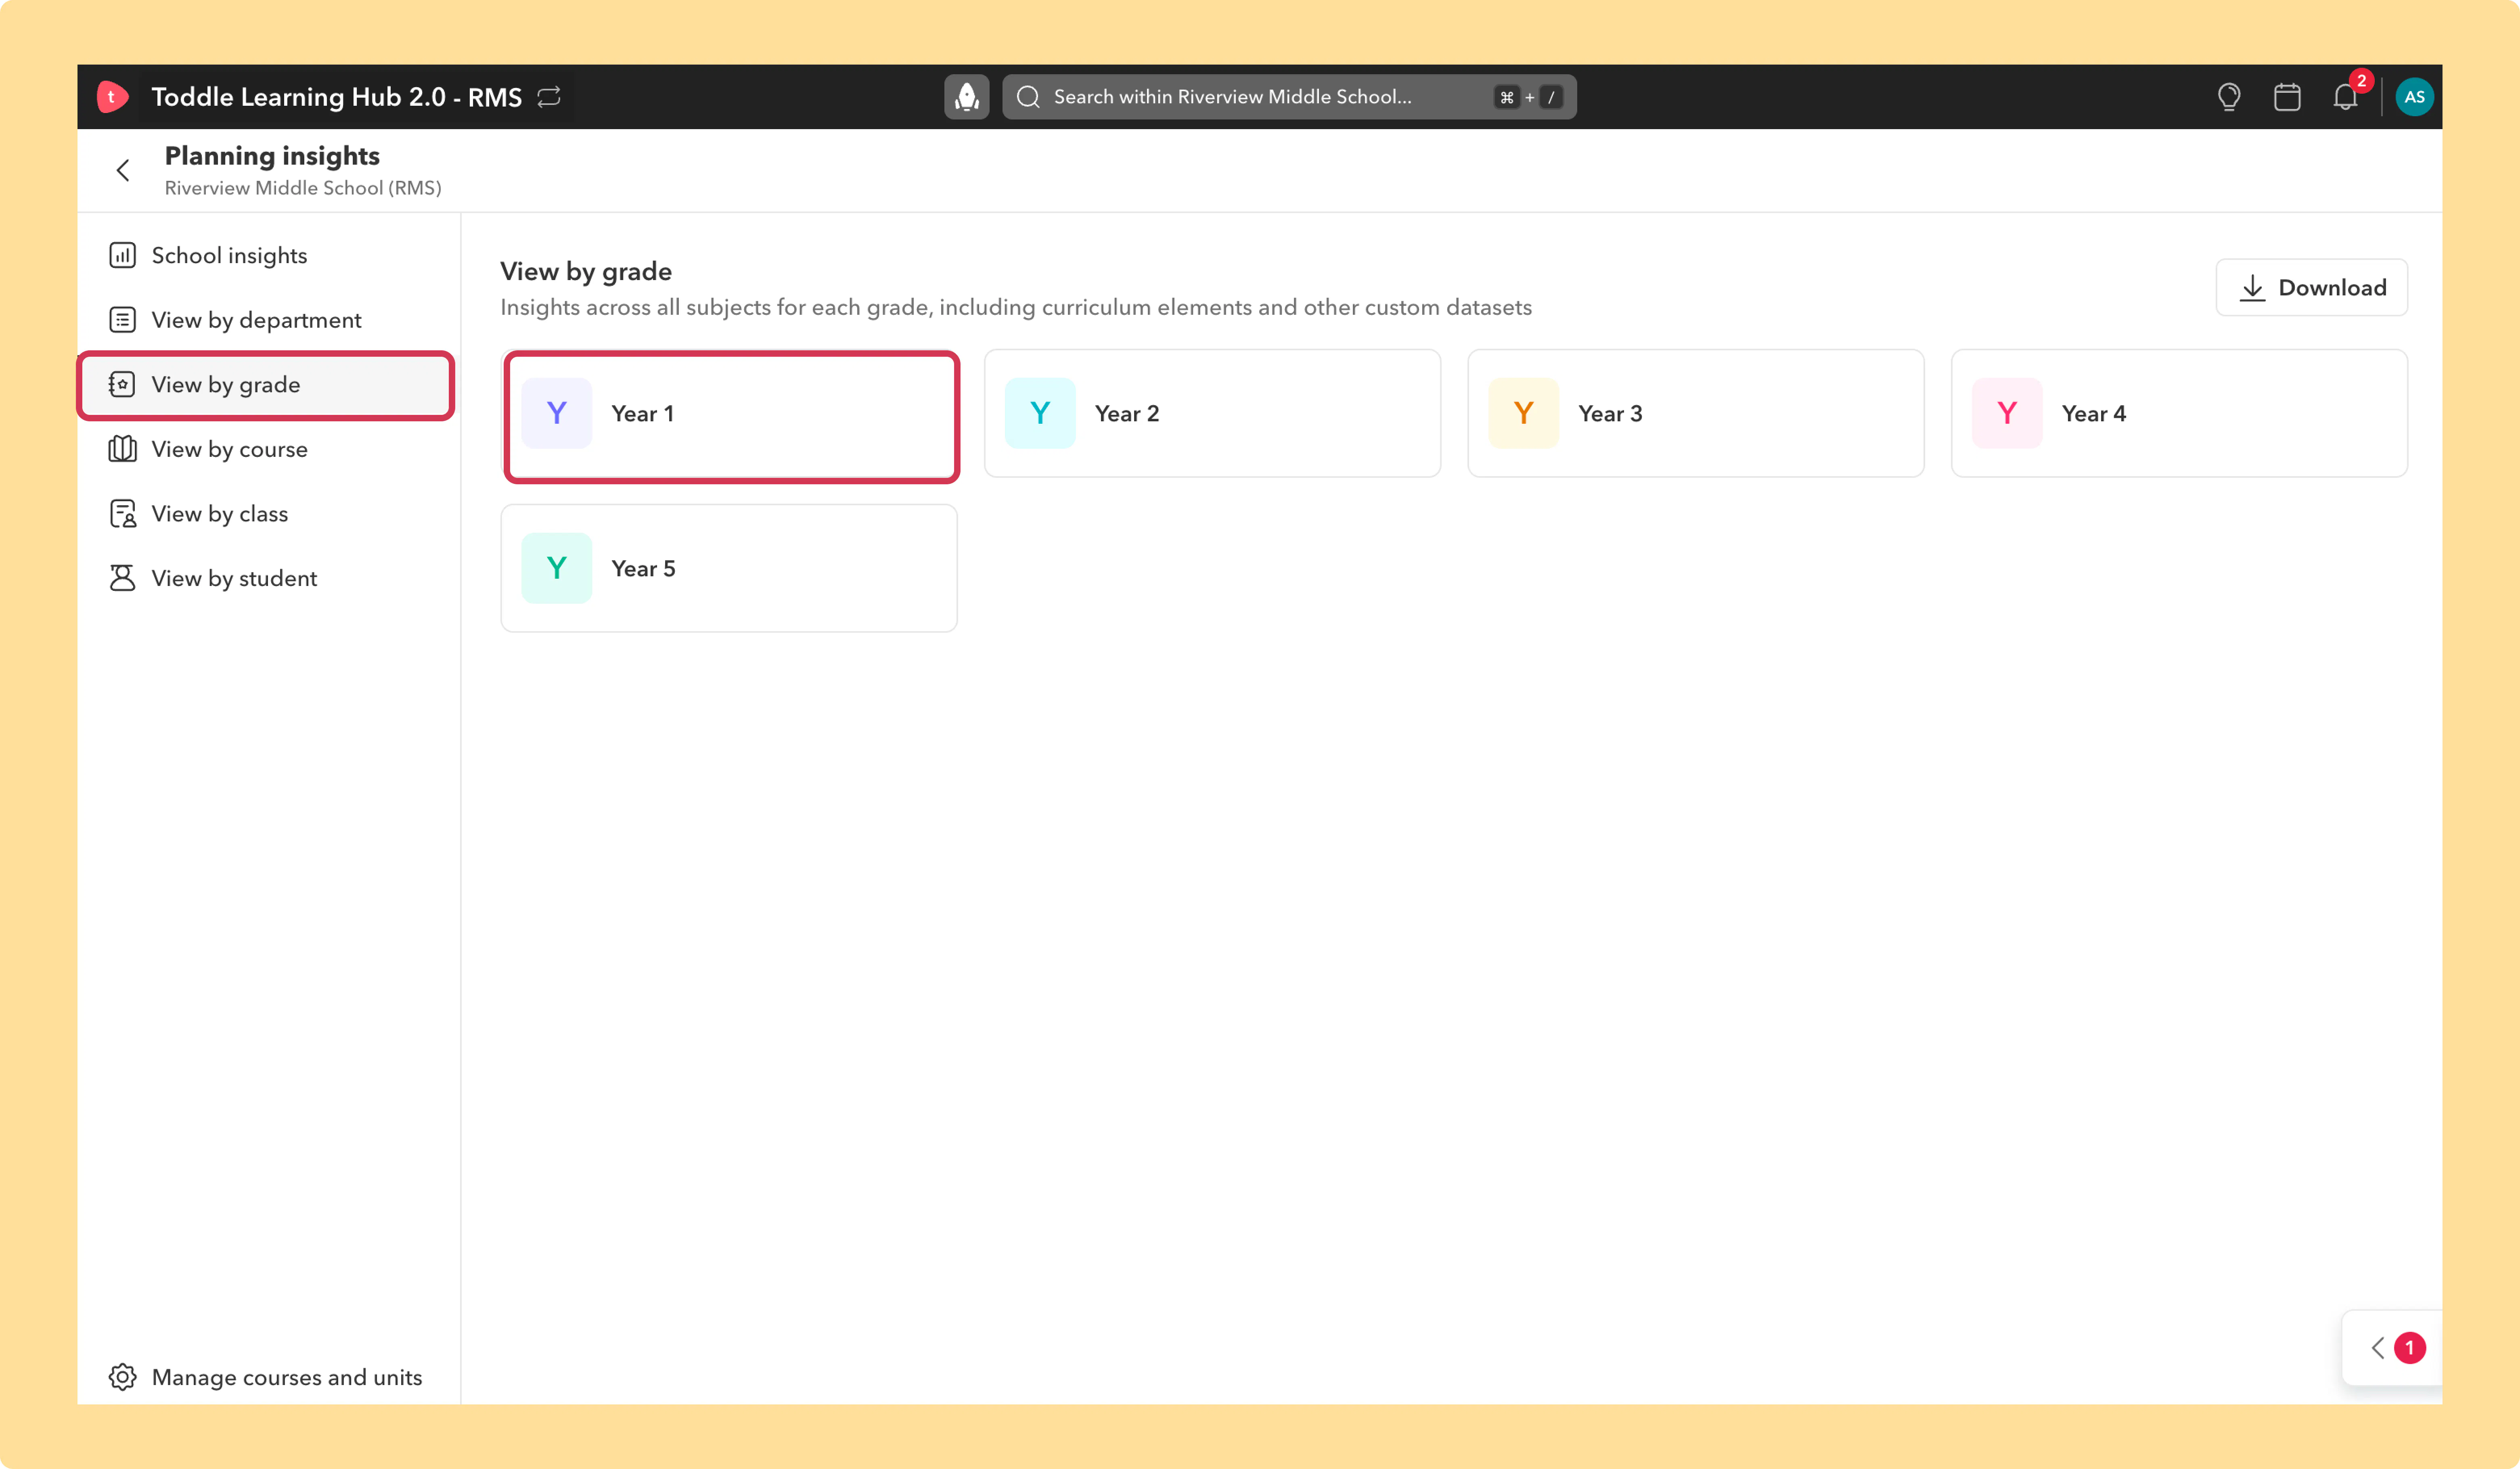Click the View by grade page heading
The height and width of the screenshot is (1469, 2520).
tap(586, 271)
